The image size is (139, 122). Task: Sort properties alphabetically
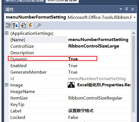pos(15,25)
